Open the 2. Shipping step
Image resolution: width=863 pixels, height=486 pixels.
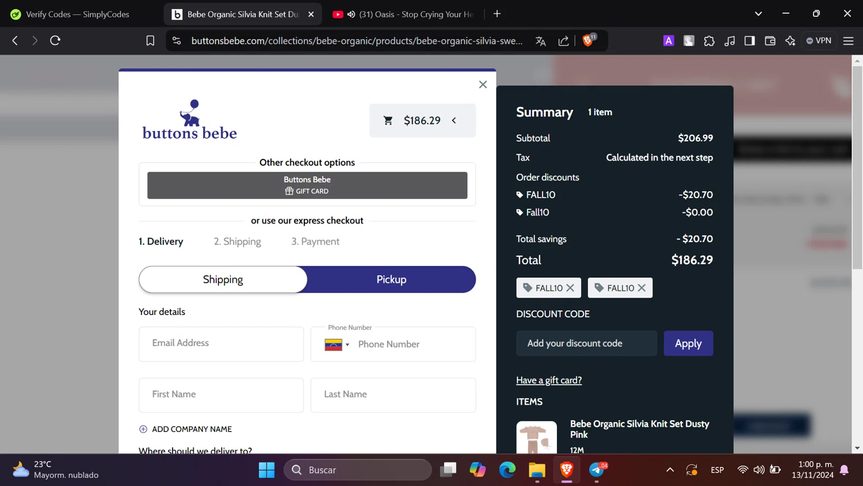coord(238,241)
